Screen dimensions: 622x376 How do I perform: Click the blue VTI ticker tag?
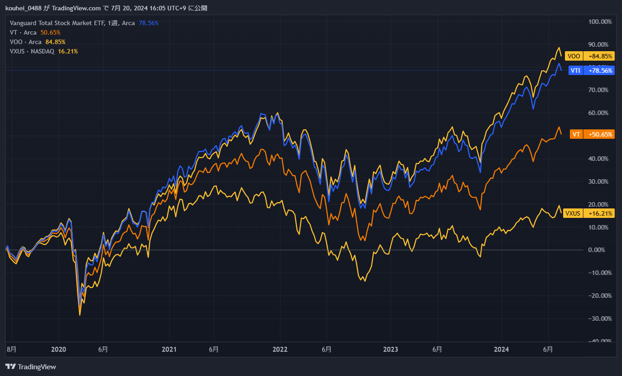click(x=576, y=71)
